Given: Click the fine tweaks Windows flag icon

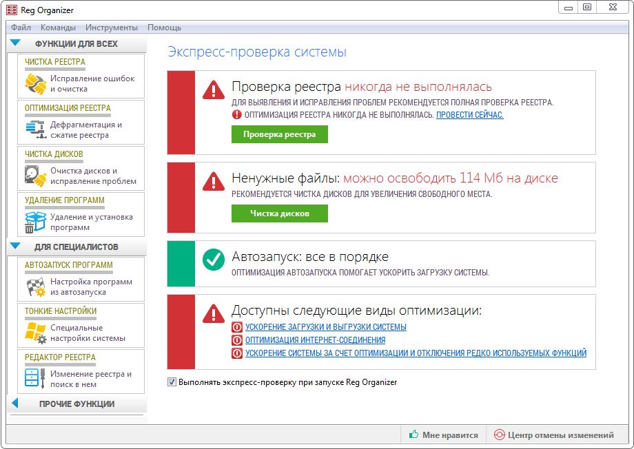Looking at the screenshot, I should pos(36,333).
